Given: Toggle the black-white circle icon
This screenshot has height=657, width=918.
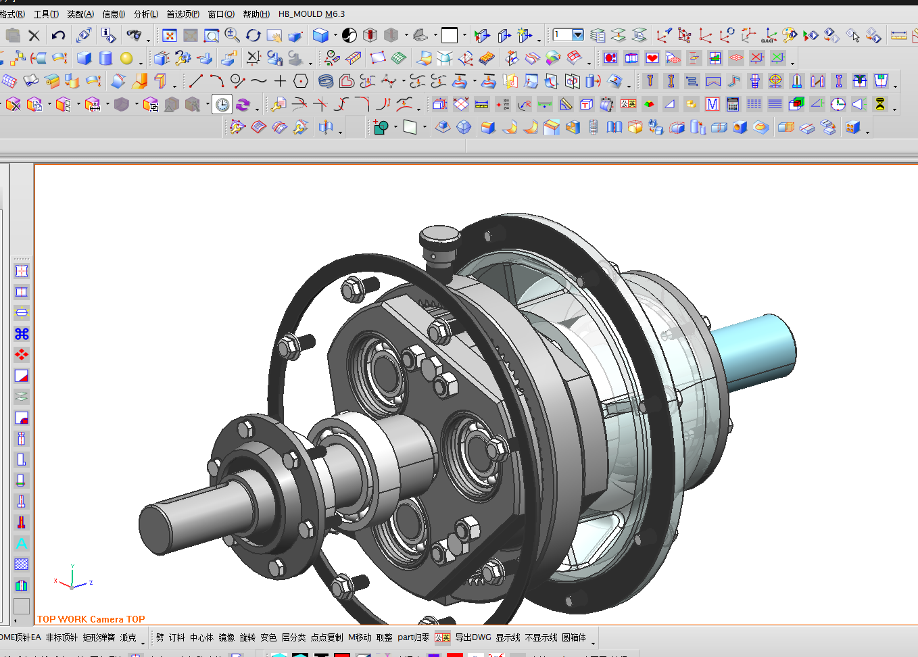Looking at the screenshot, I should [349, 35].
